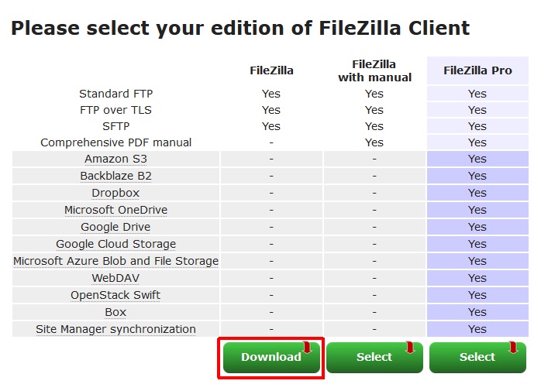Click the Site Manager synchronization label
Viewport: 541px width, 391px height.
pos(115,329)
